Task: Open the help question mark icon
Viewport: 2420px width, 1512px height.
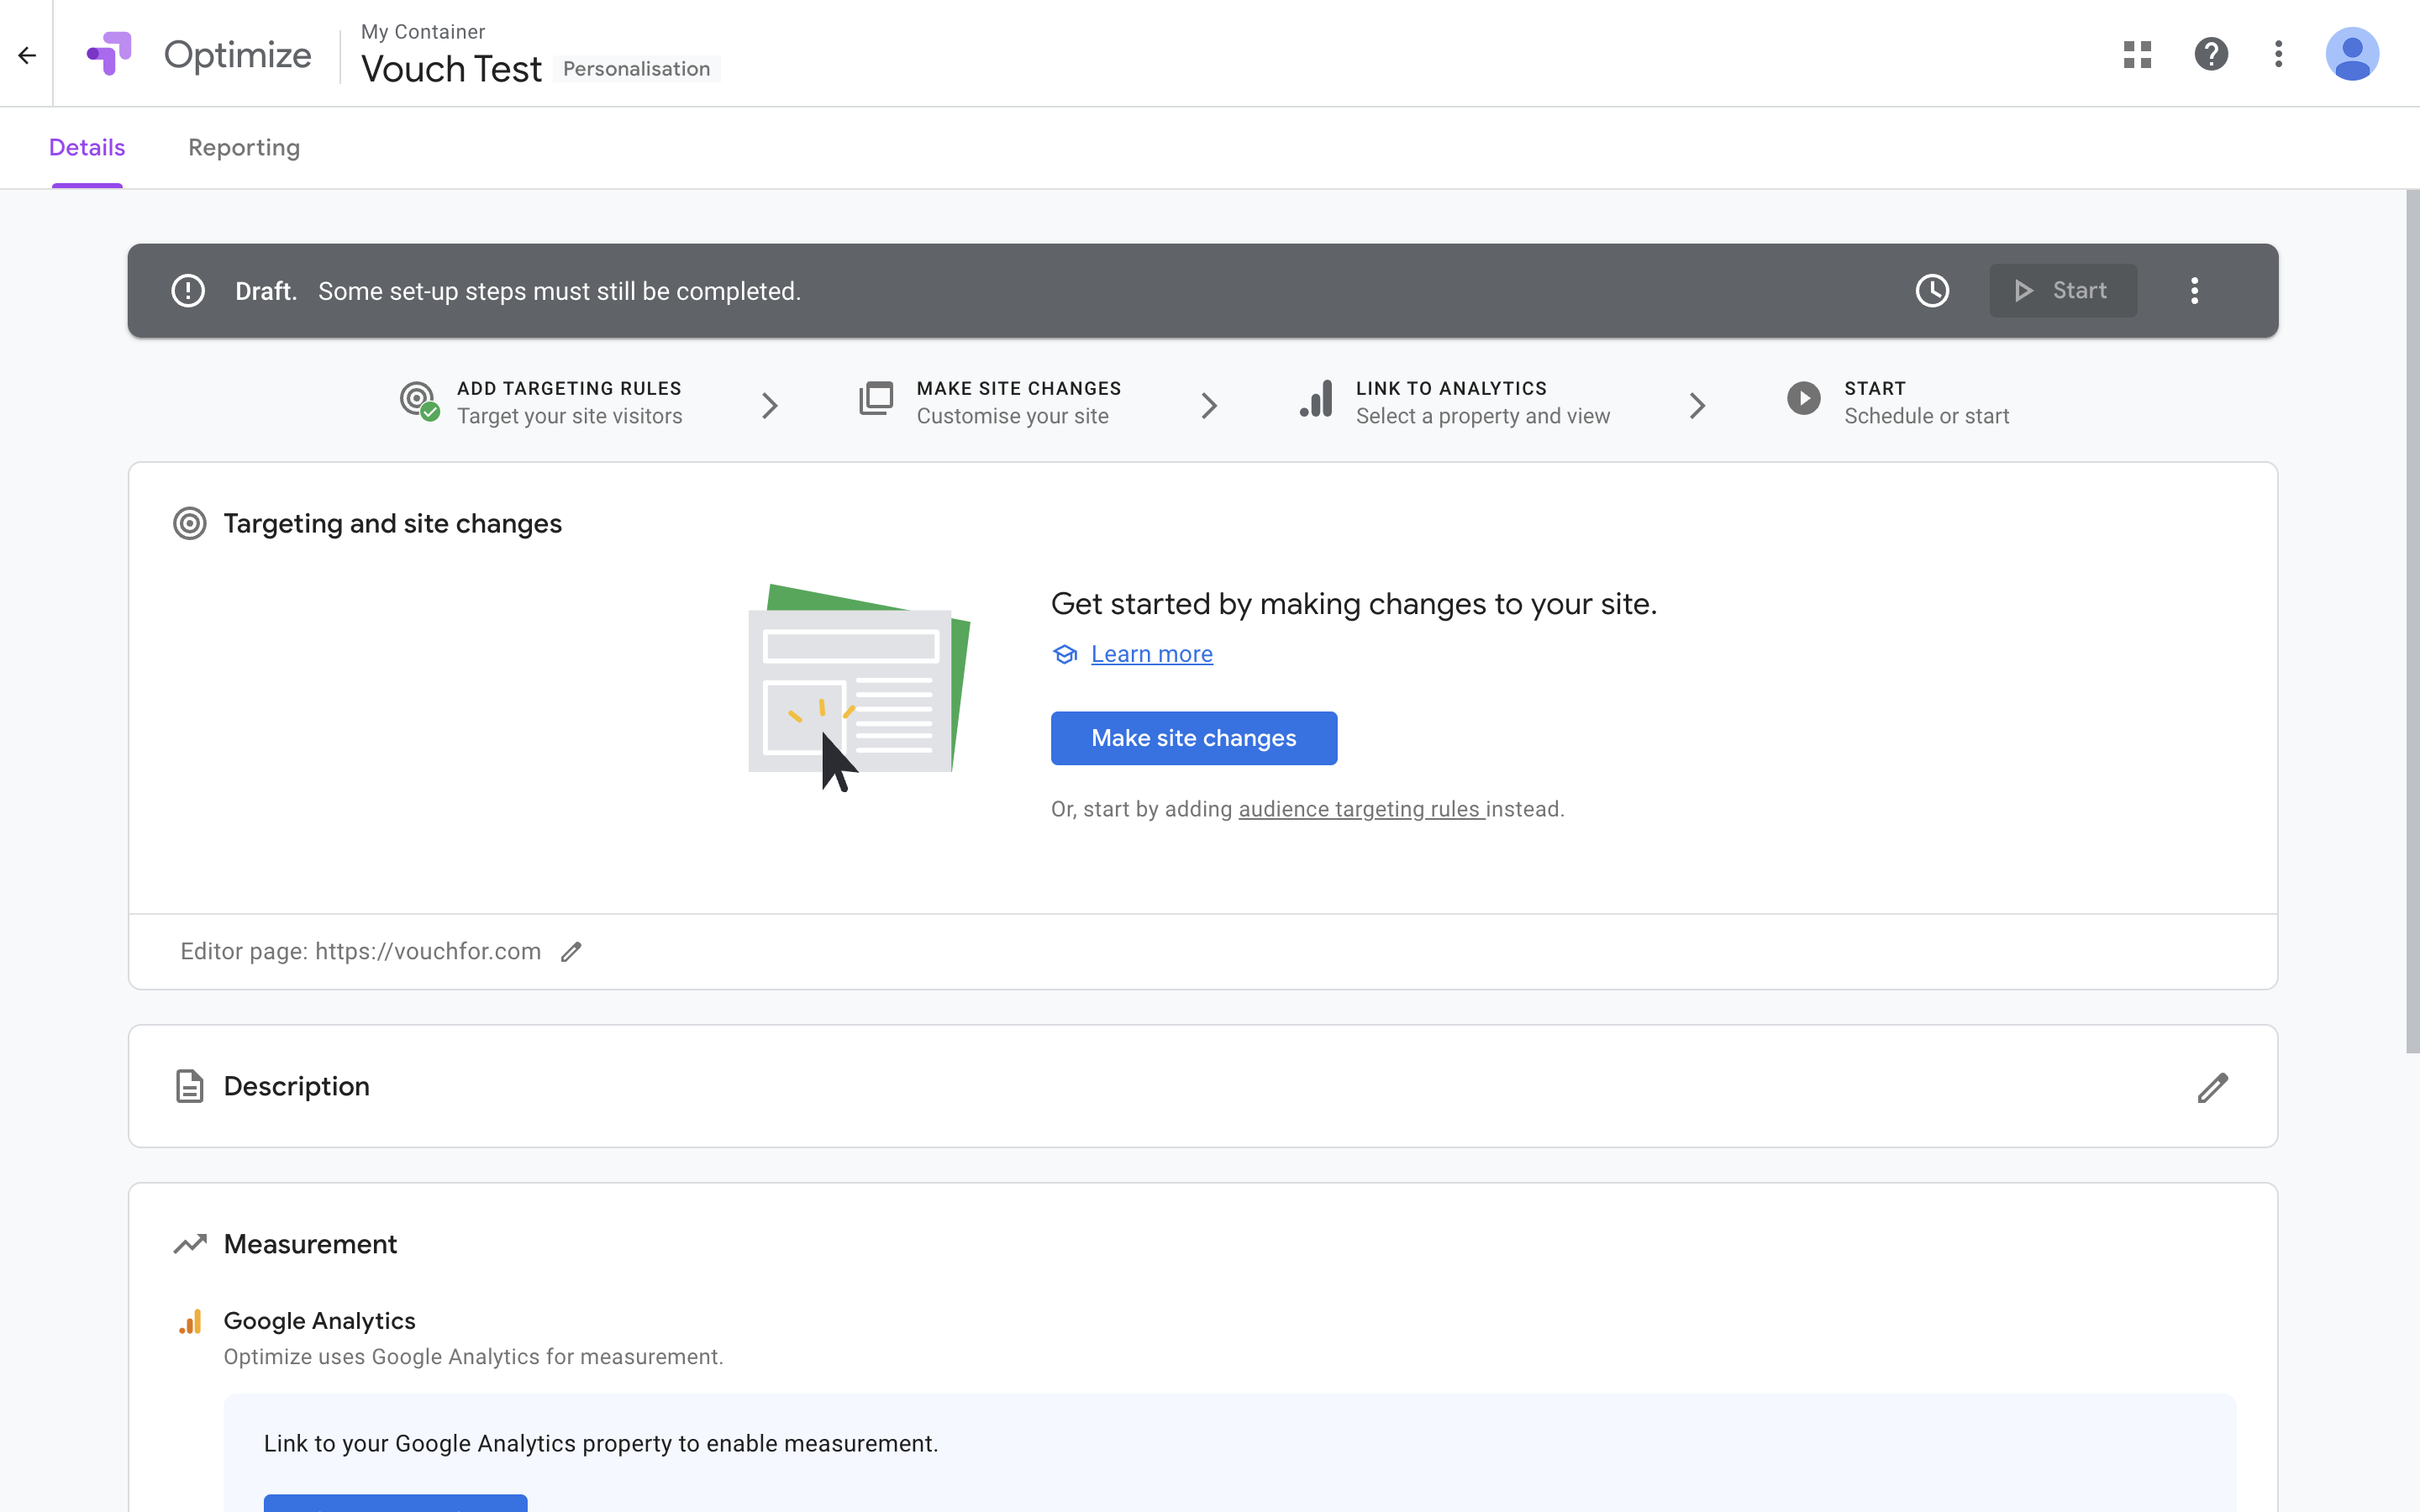Action: 2211,54
